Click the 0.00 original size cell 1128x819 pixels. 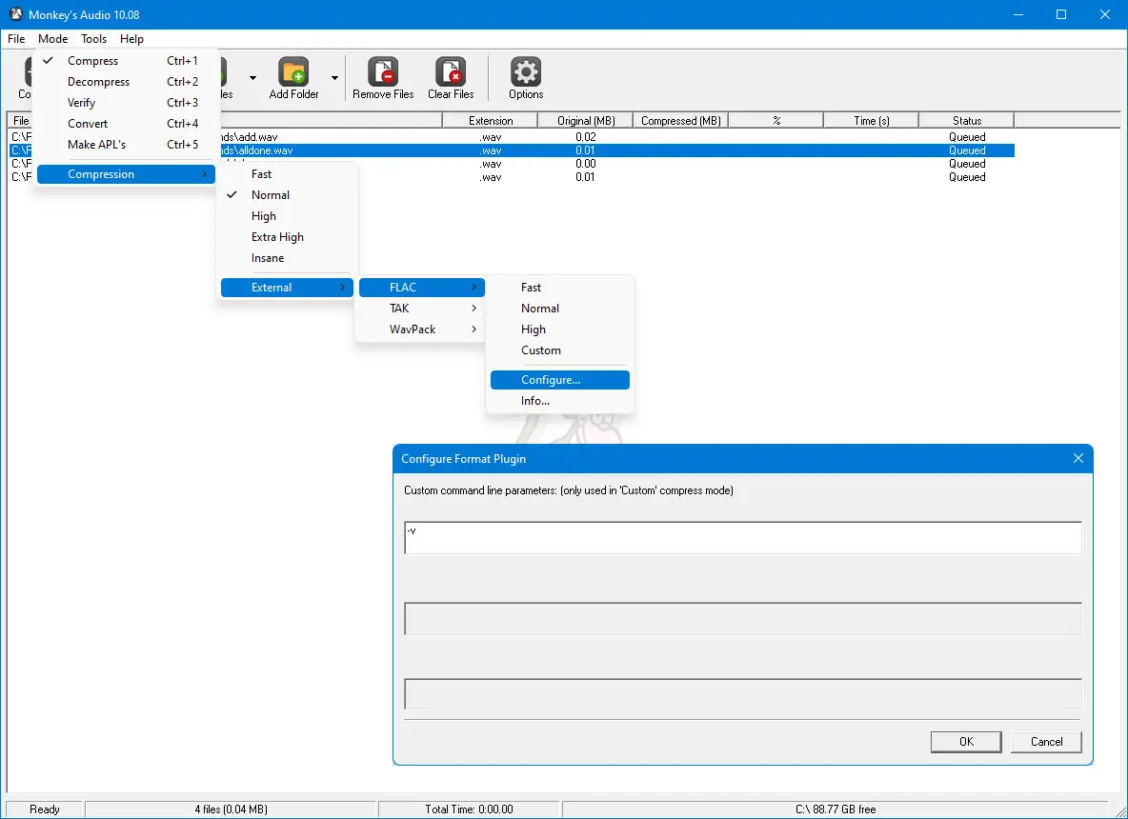point(586,164)
